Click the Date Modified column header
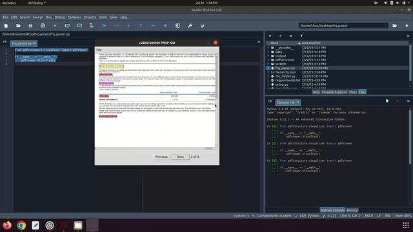 [x=311, y=43]
